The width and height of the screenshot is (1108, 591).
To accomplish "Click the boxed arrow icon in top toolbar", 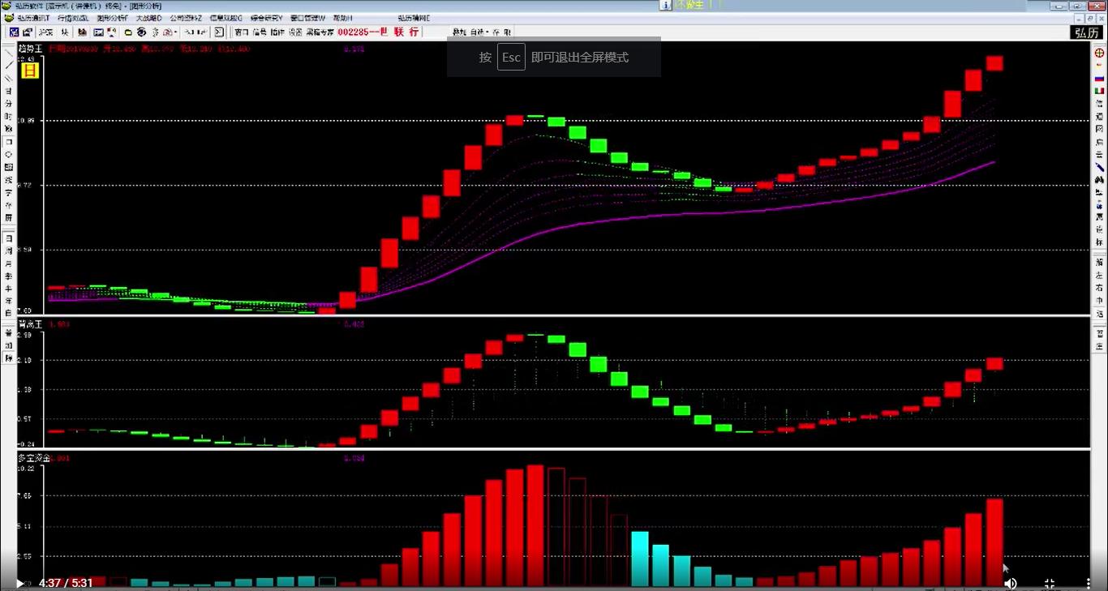I will coord(219,32).
